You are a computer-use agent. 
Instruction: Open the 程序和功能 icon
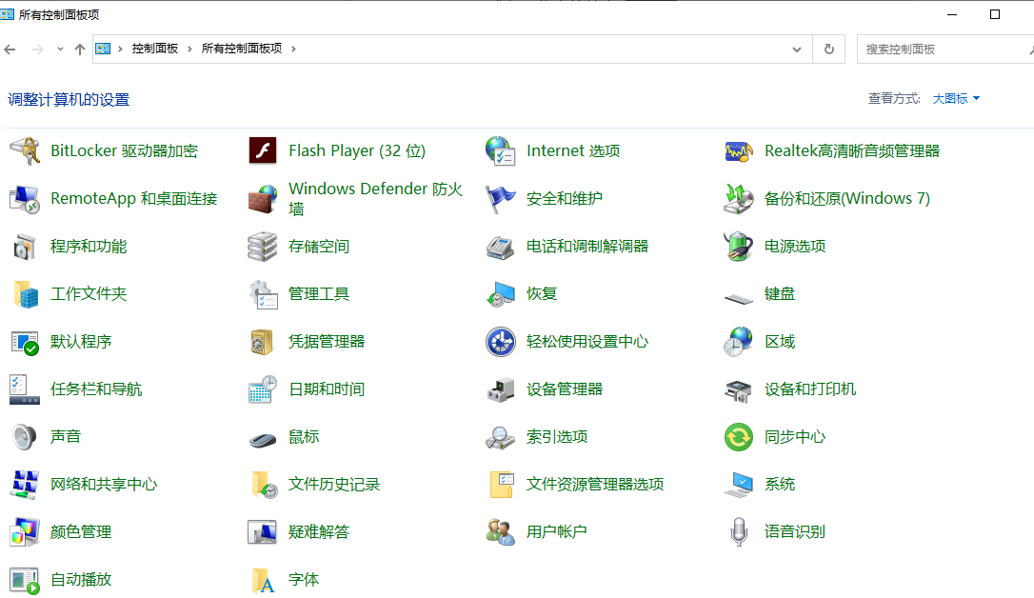coord(25,247)
